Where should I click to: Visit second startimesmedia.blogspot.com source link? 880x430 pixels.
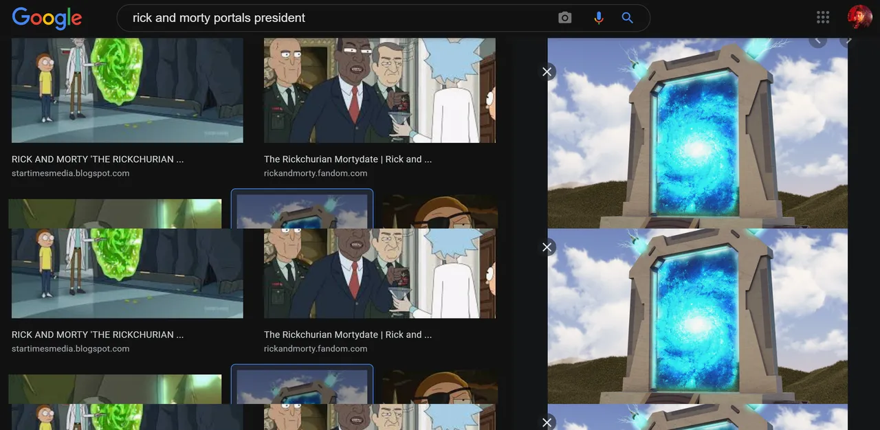[70, 348]
